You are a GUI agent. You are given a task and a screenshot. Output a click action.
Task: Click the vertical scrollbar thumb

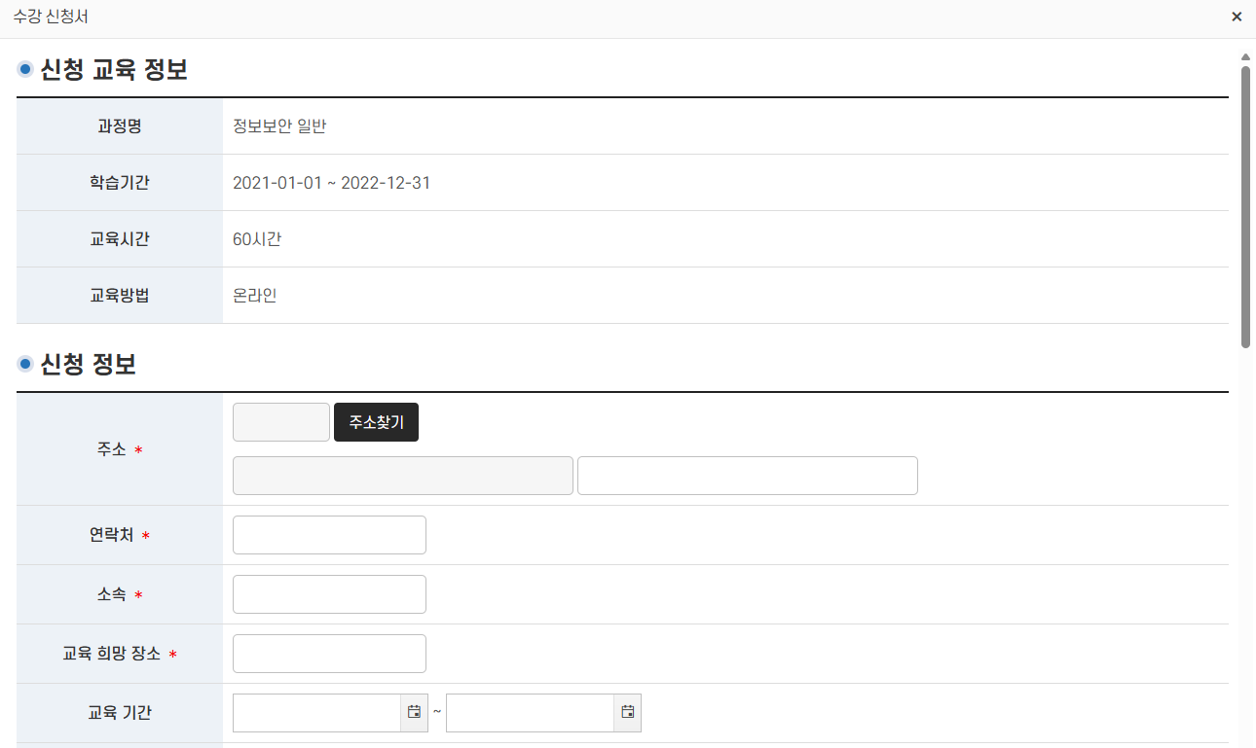[x=1245, y=204]
